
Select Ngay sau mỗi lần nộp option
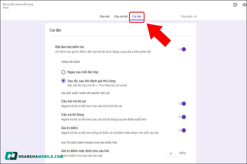[63, 72]
